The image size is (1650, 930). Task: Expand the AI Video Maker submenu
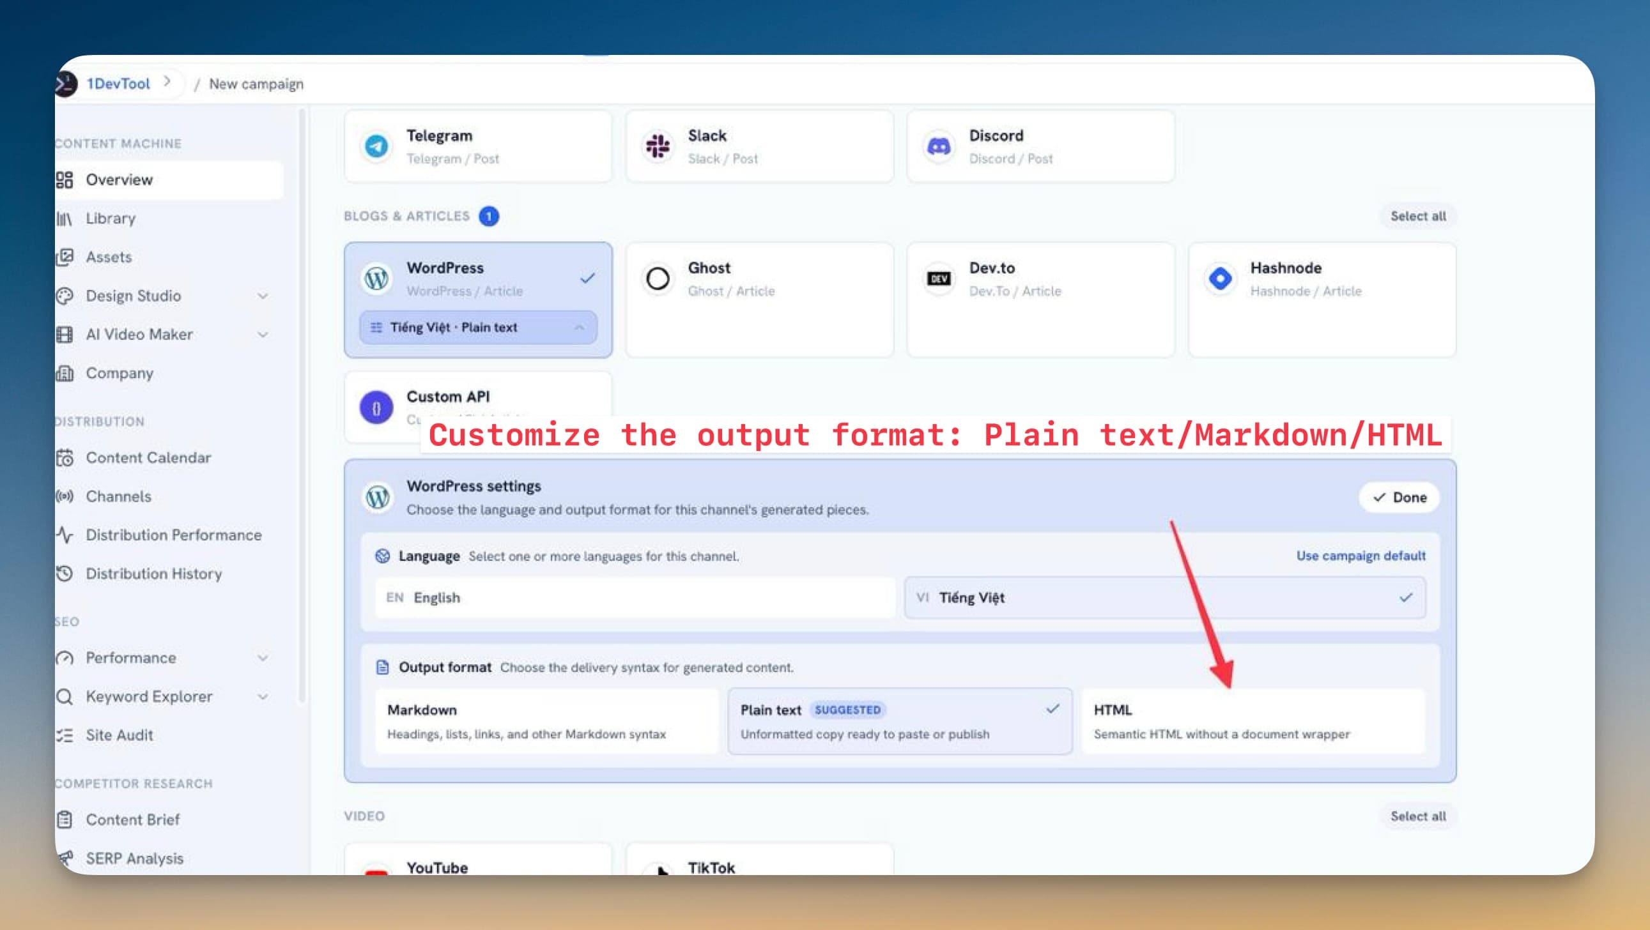263,335
